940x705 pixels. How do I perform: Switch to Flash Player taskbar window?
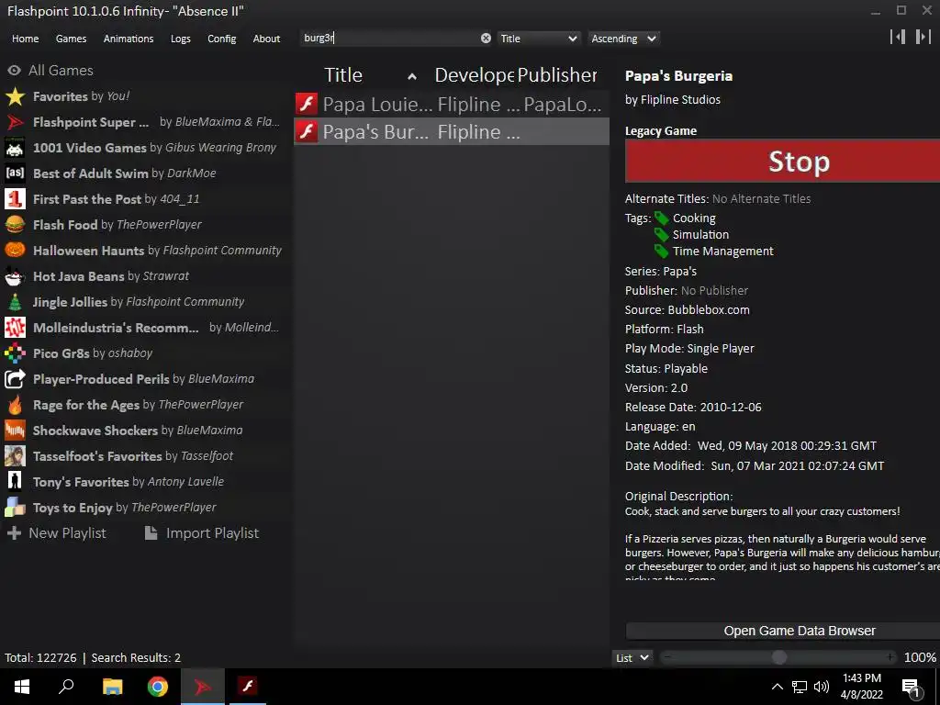coord(248,687)
